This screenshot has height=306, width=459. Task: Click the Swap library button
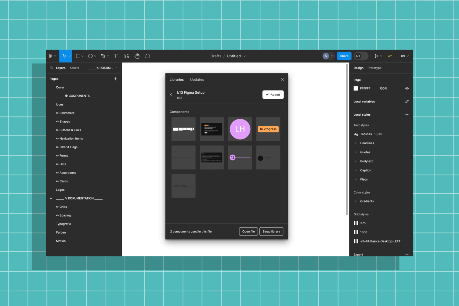click(271, 231)
